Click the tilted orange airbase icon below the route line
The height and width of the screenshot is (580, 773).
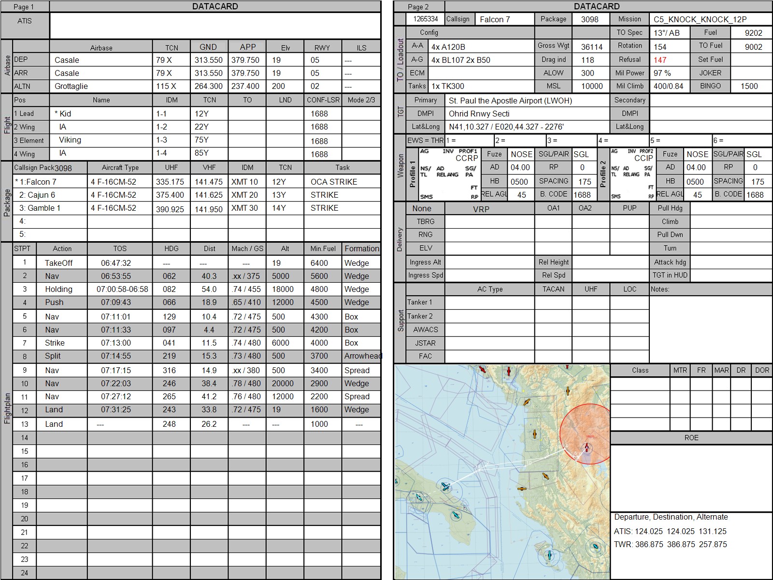[x=545, y=476]
